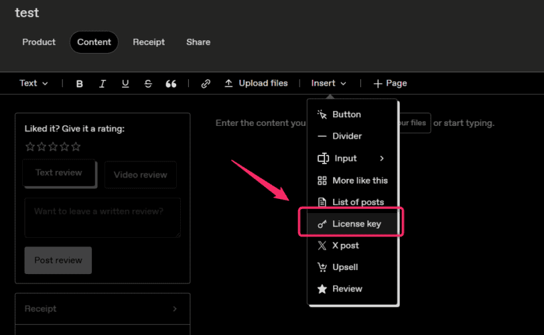Click the Post review button

coord(58,260)
